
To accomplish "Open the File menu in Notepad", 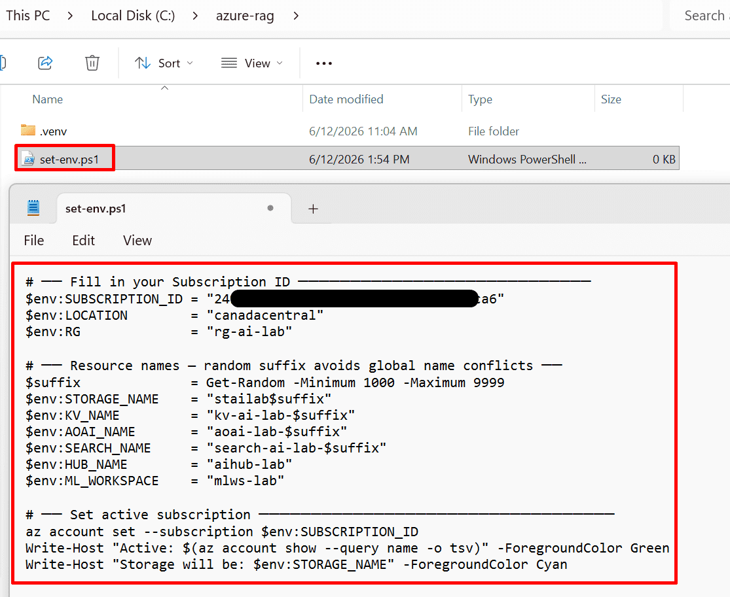I will (x=33, y=241).
